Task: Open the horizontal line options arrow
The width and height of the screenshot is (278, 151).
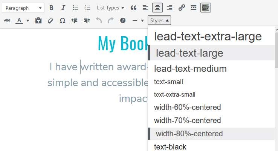Action: (142, 21)
